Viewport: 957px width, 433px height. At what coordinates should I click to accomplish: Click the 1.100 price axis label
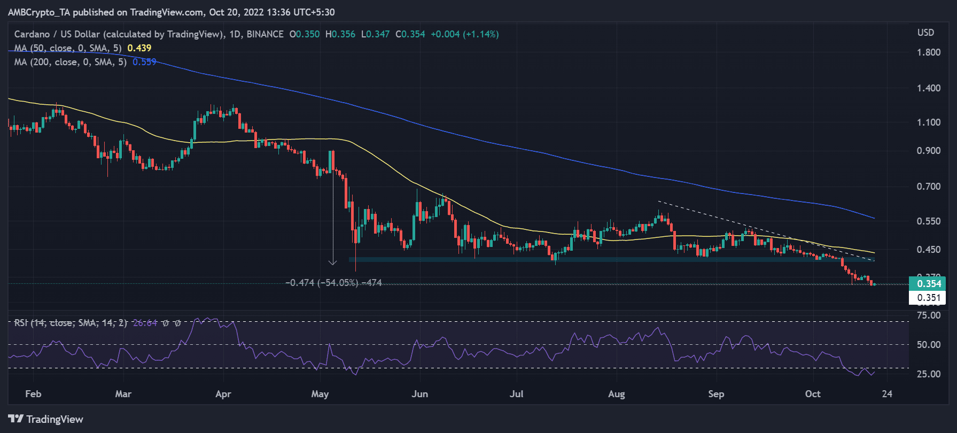(x=929, y=122)
